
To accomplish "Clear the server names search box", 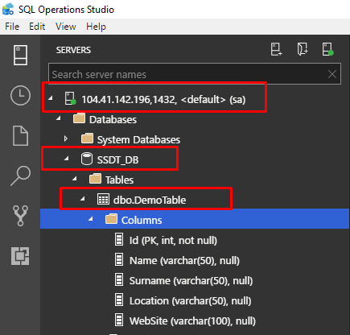I will [x=332, y=74].
